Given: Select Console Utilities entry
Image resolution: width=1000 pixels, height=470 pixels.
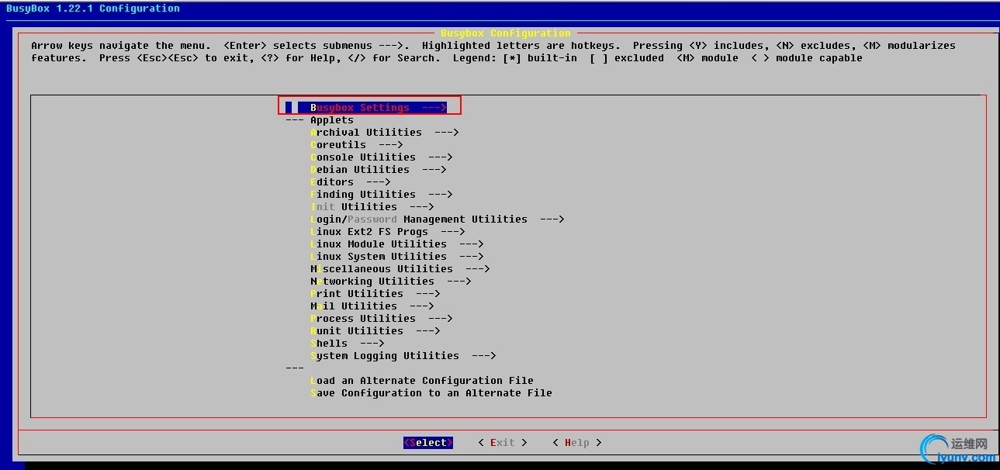Looking at the screenshot, I should (382, 157).
